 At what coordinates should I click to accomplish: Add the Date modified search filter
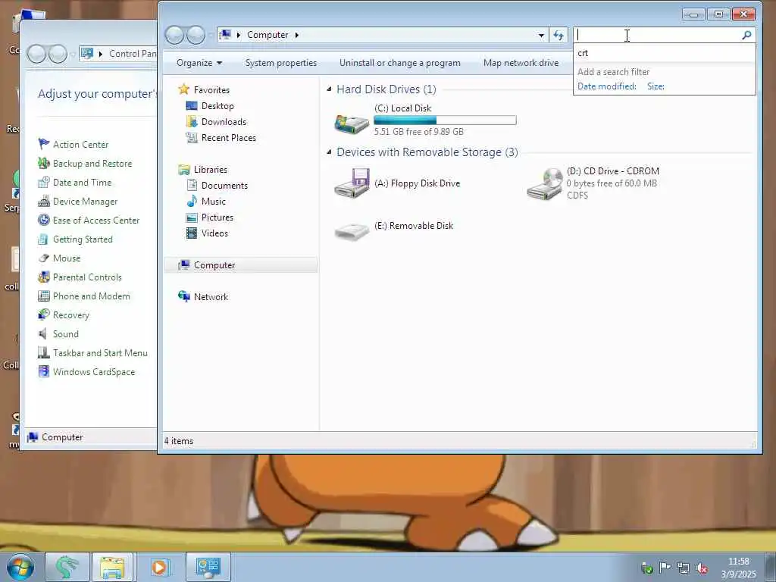pyautogui.click(x=607, y=86)
